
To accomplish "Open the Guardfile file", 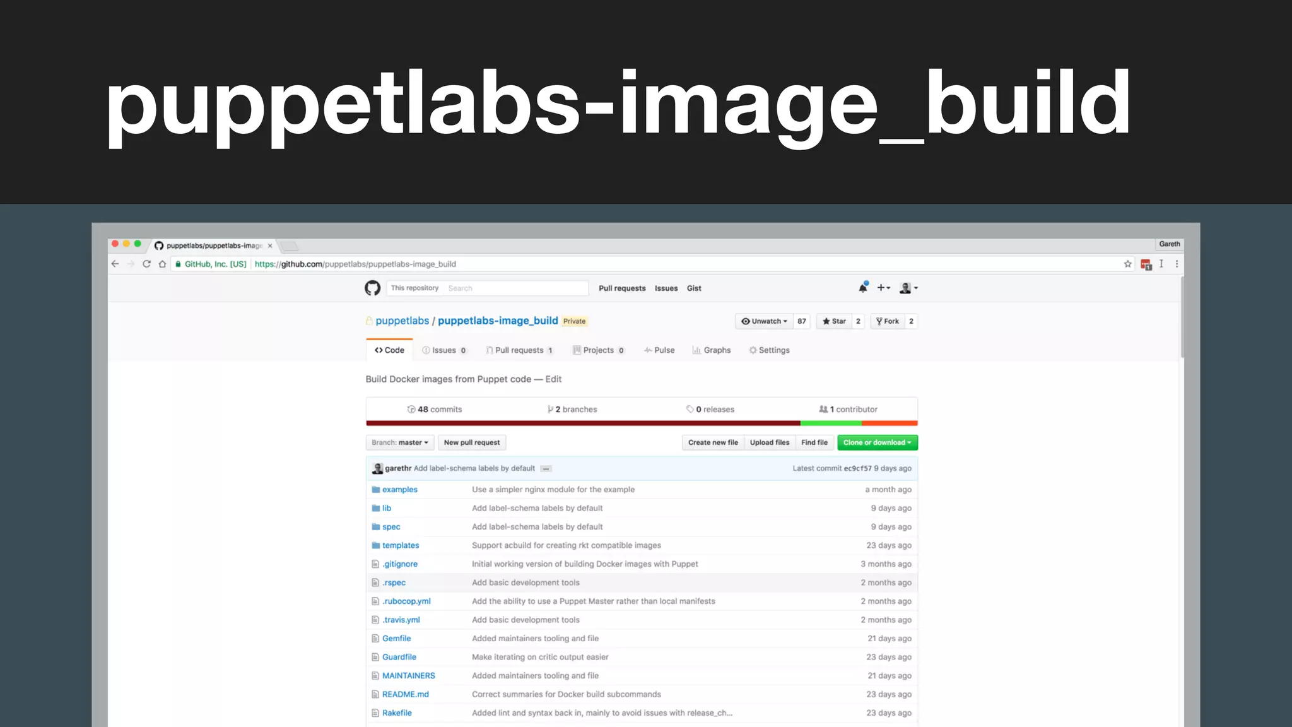I will [x=399, y=658].
